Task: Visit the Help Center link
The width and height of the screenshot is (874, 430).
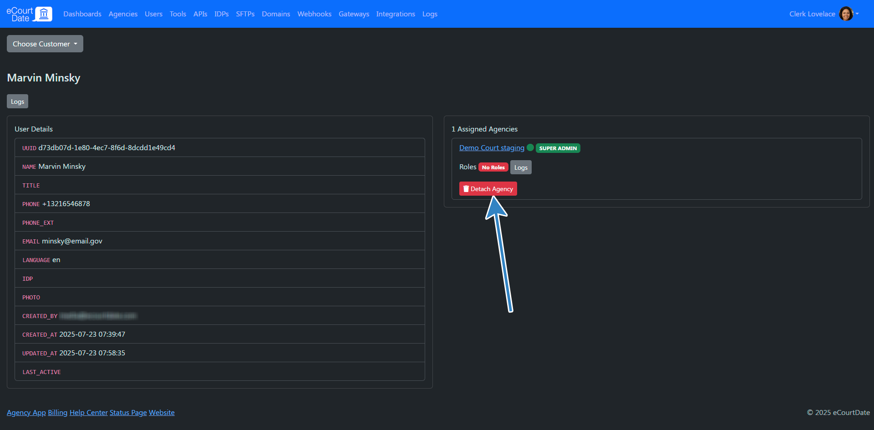Action: tap(89, 412)
